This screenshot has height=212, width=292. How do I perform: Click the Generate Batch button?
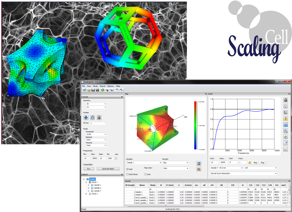click(x=108, y=169)
